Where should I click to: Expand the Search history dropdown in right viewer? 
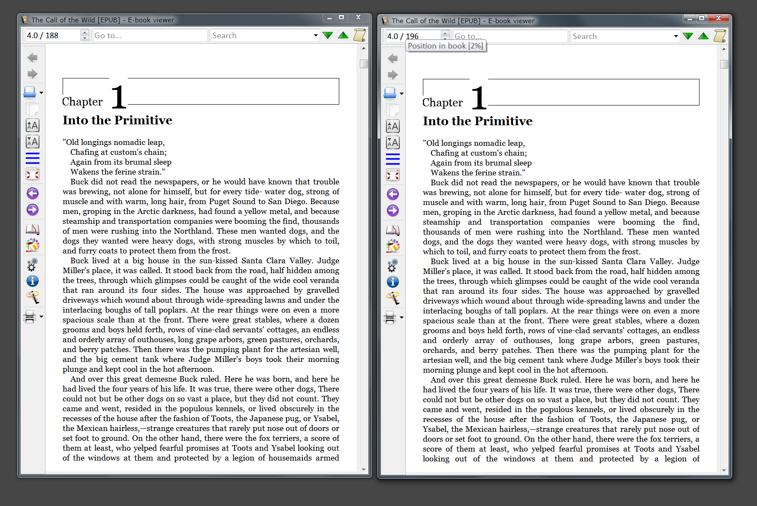tap(676, 36)
